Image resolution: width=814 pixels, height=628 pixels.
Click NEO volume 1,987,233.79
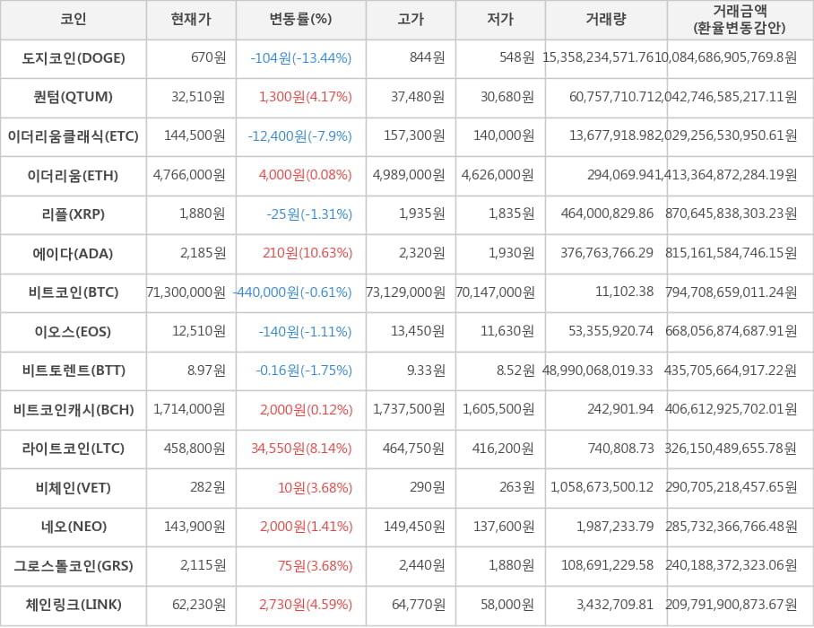click(615, 527)
